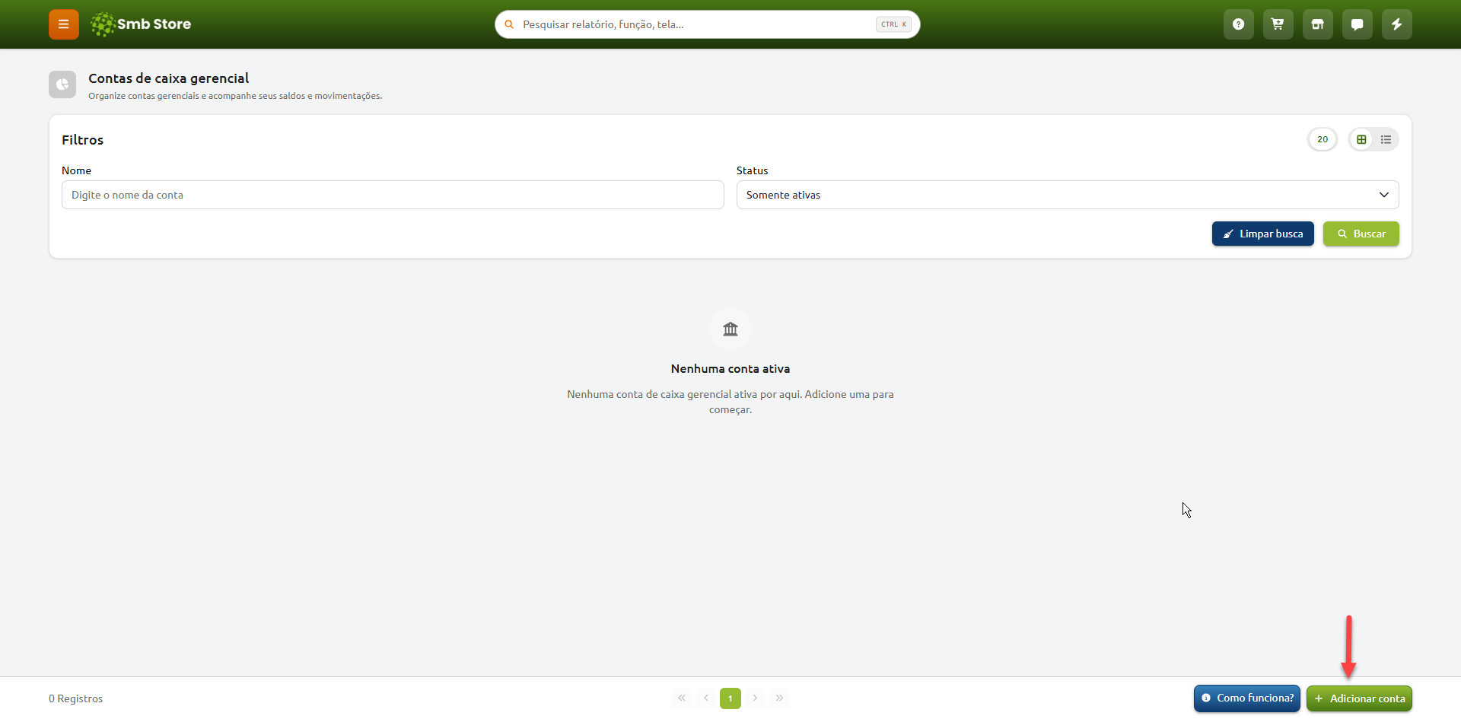Open the lightning quick actions icon
The width and height of the screenshot is (1461, 719).
coord(1397,24)
